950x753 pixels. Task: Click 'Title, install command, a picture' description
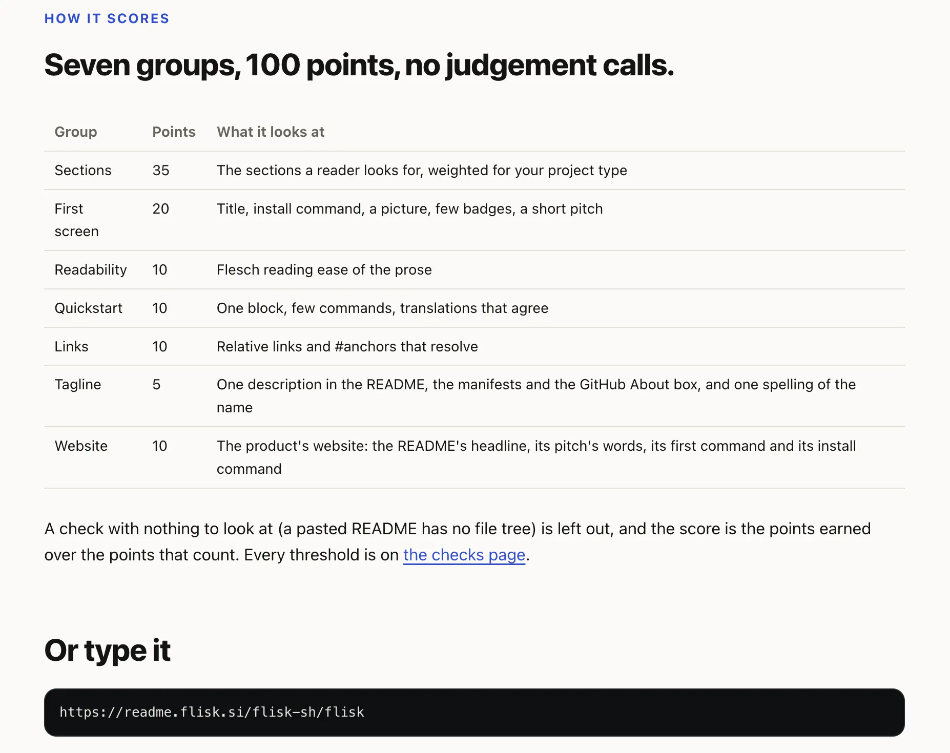[x=410, y=208]
